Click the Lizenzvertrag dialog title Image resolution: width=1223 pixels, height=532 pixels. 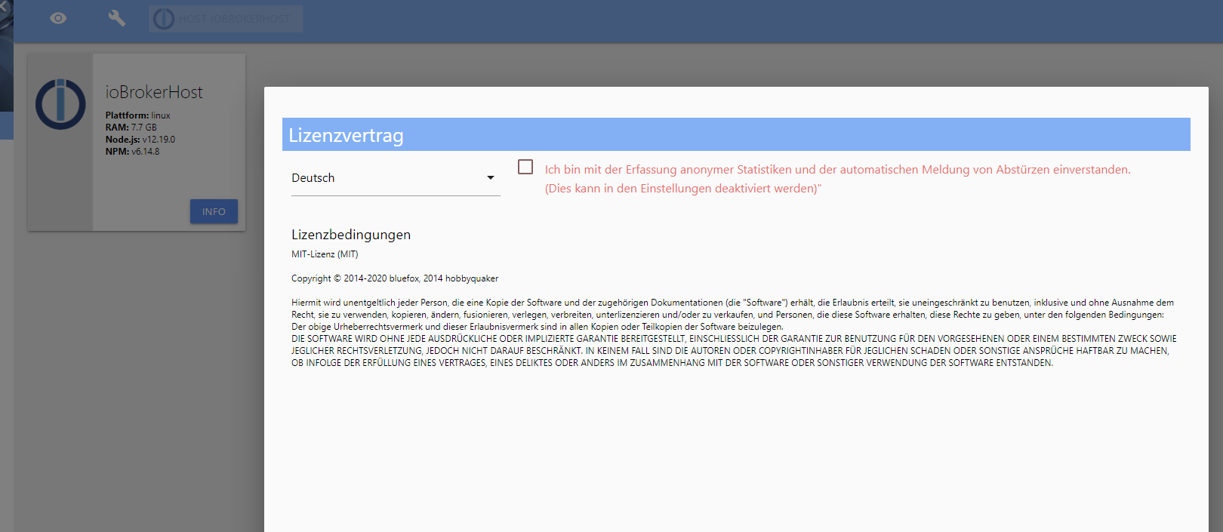click(x=346, y=135)
